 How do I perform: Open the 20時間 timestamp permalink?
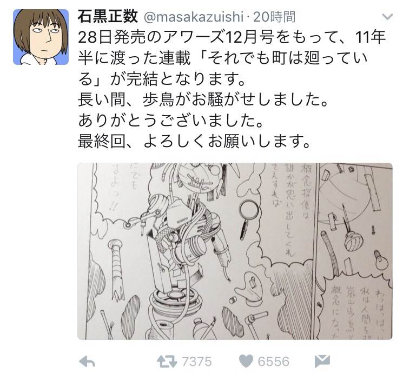pos(274,17)
